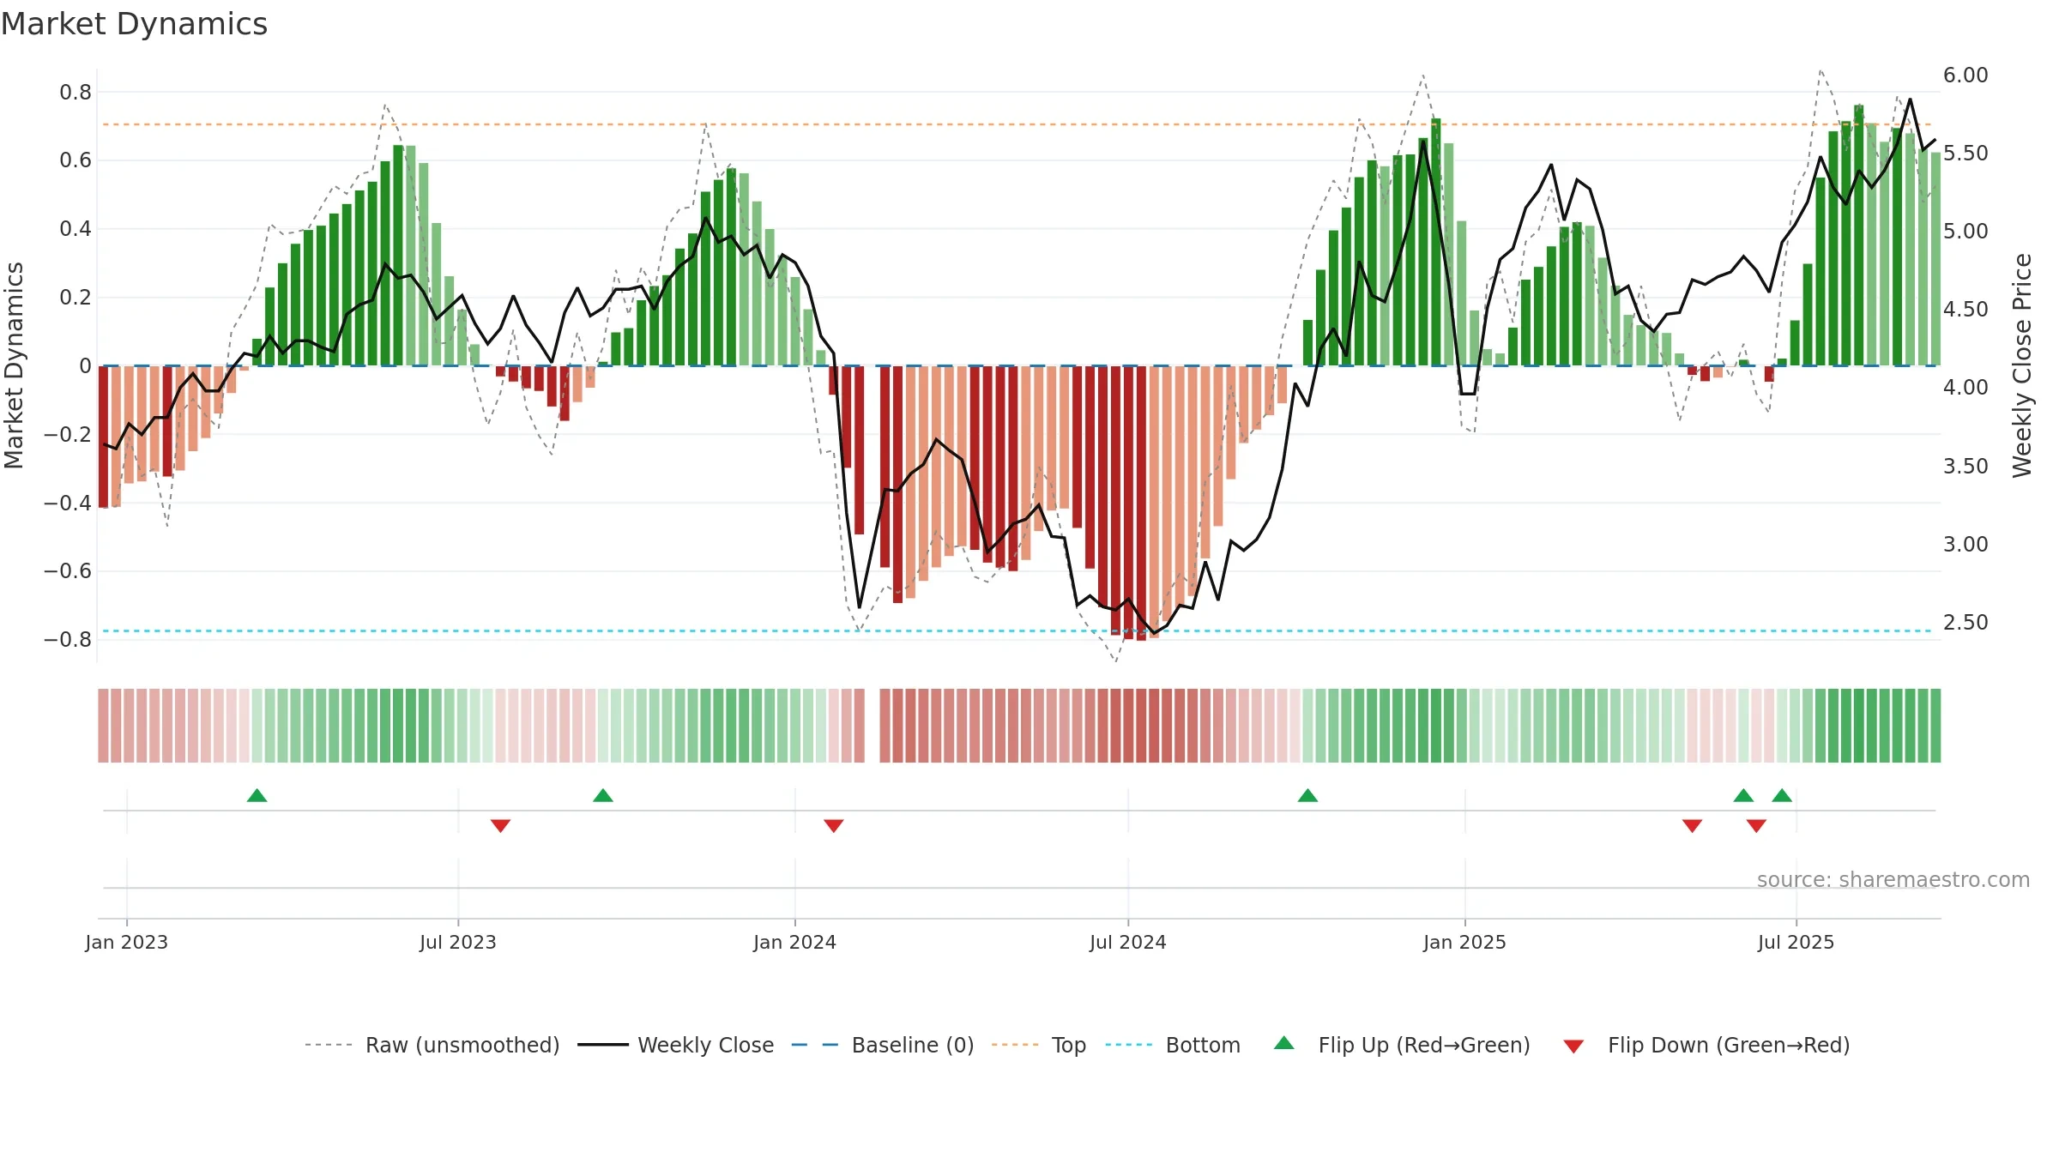
Task: Click the −0.2 left axis tick
Action: tap(68, 434)
